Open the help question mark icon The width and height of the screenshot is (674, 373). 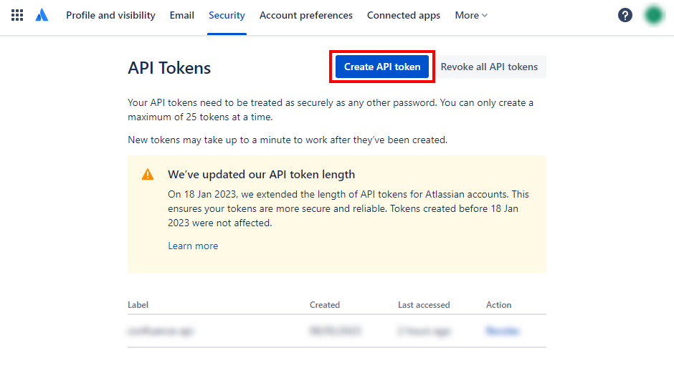(625, 15)
